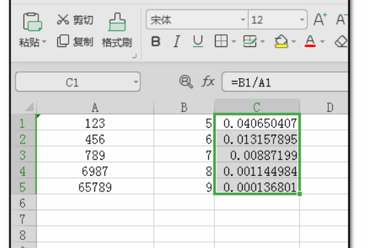Select row 3 header

(24, 154)
